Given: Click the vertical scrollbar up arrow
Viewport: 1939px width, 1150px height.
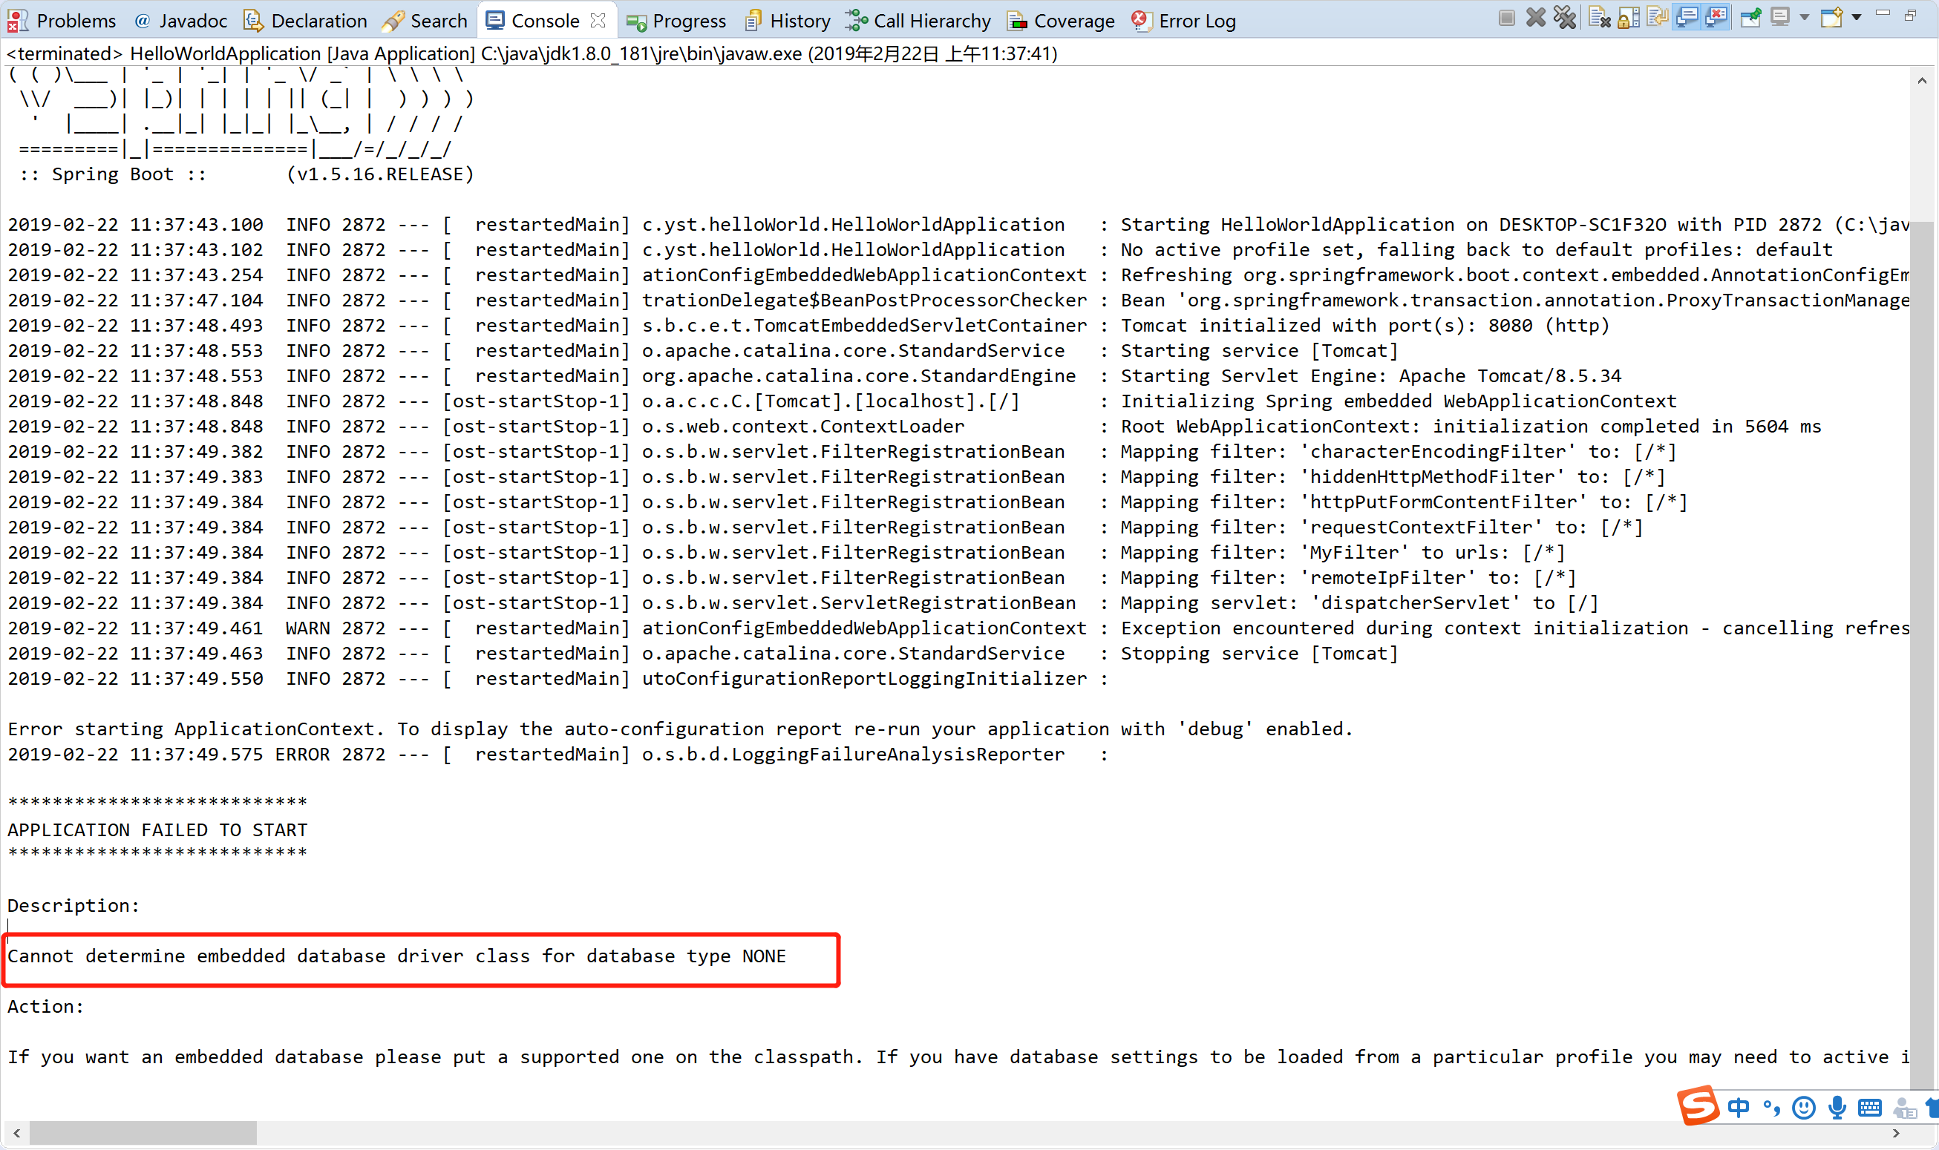Looking at the screenshot, I should 1921,82.
